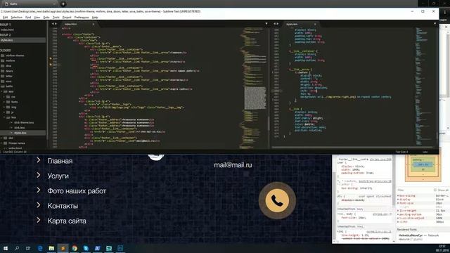Close the styles.less tab in Sublime
This screenshot has height=253, width=450.
[315, 25]
